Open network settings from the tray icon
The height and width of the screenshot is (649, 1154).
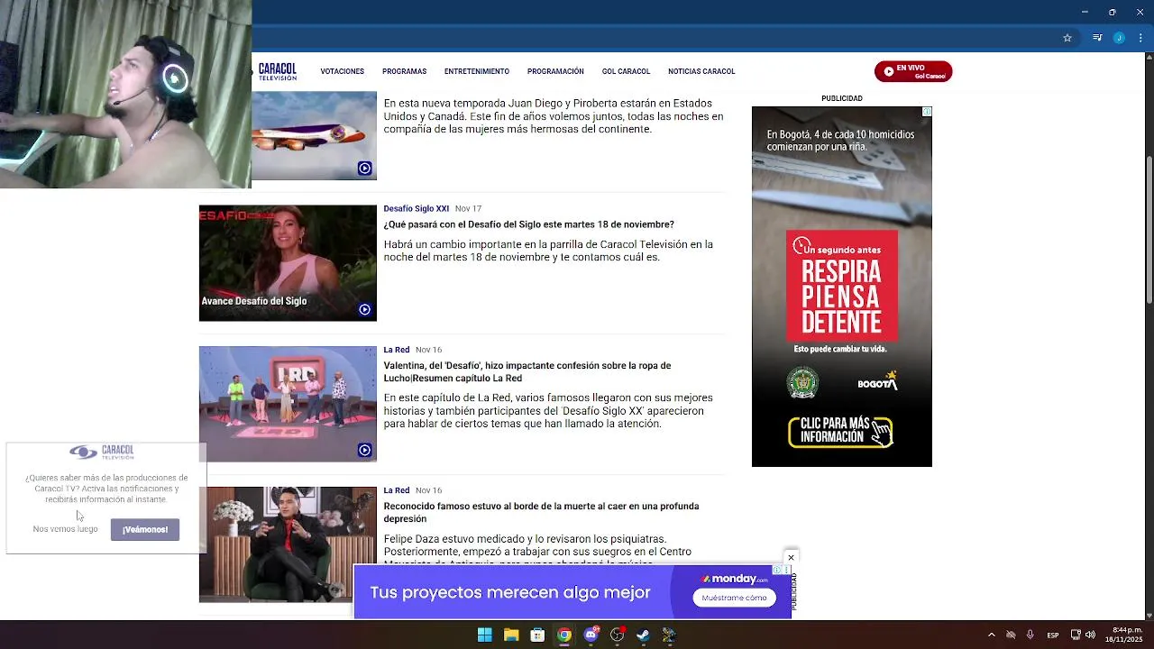click(x=1076, y=635)
